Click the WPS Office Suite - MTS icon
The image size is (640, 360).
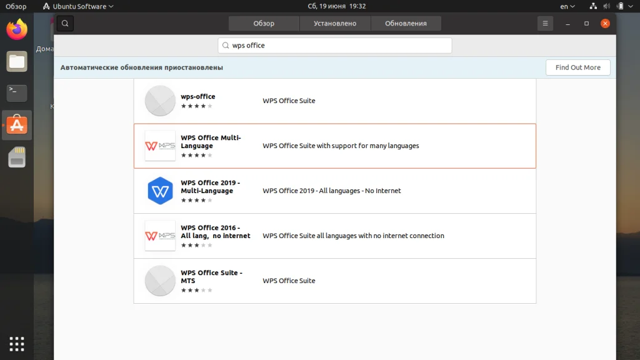pos(160,281)
